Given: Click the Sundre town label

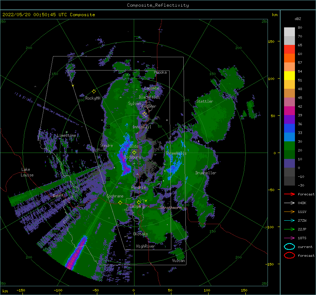Looking at the screenshot, I should [107, 146].
